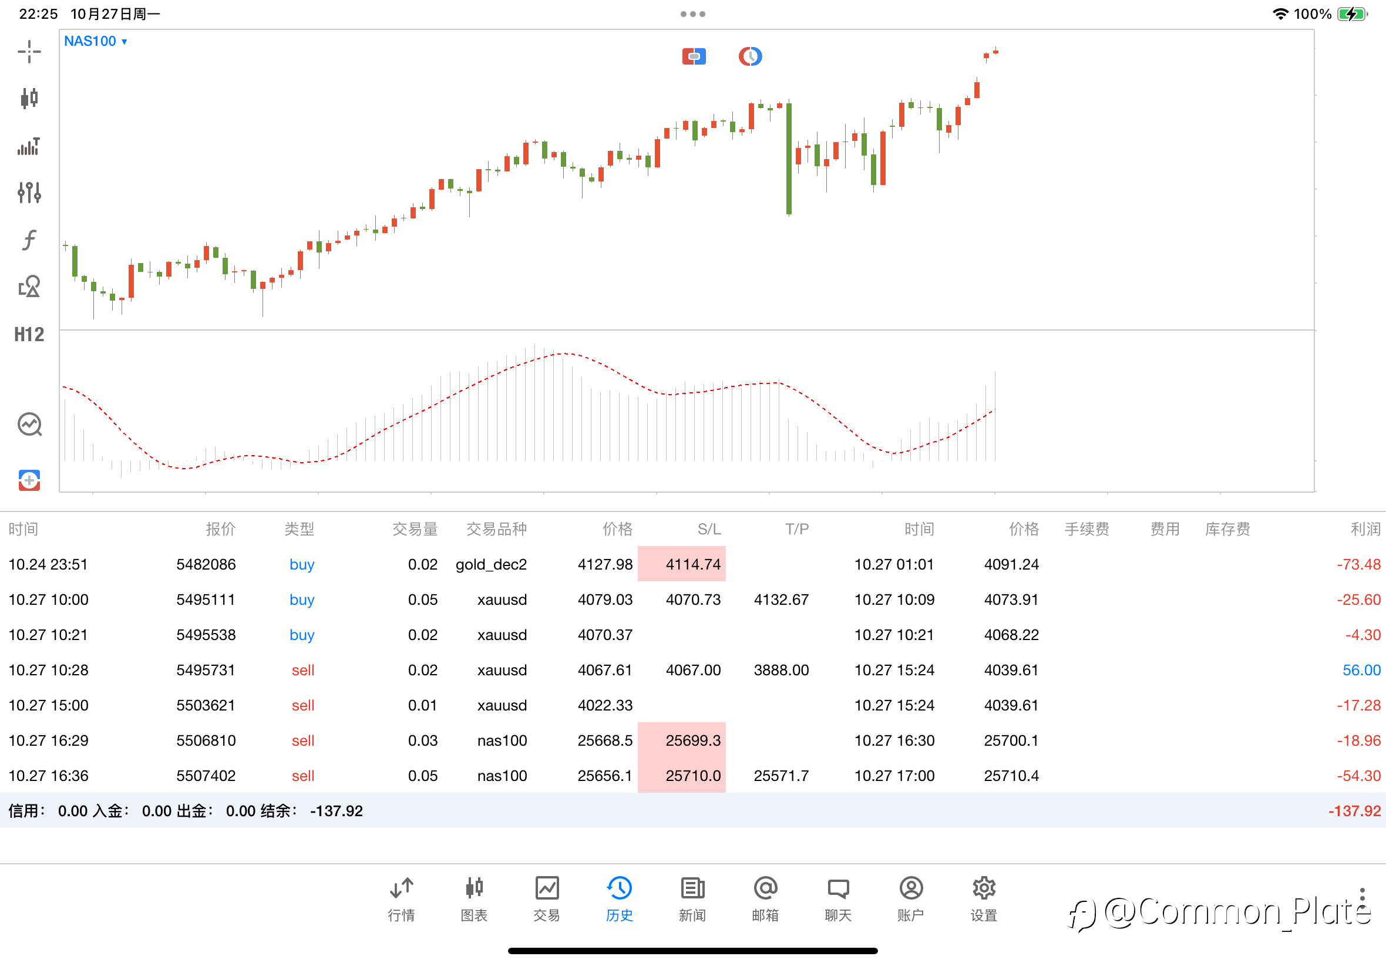1386x963 pixels.
Task: Open chart search analysis icon
Action: [29, 424]
